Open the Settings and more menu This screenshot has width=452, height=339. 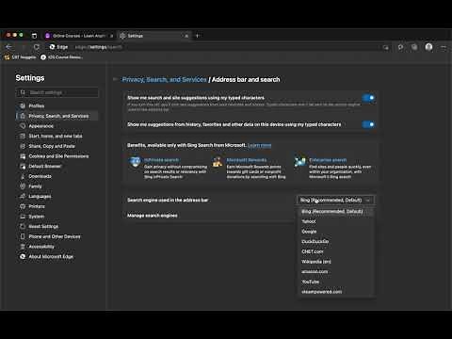coord(444,47)
